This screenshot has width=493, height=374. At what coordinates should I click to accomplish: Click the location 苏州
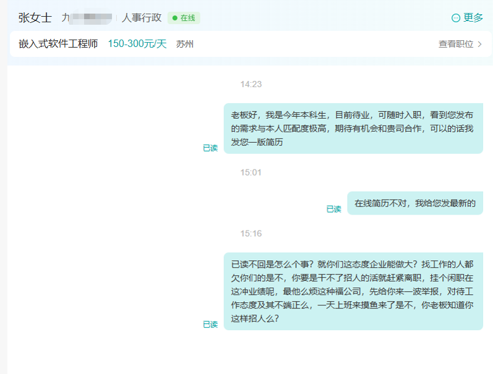tap(184, 44)
